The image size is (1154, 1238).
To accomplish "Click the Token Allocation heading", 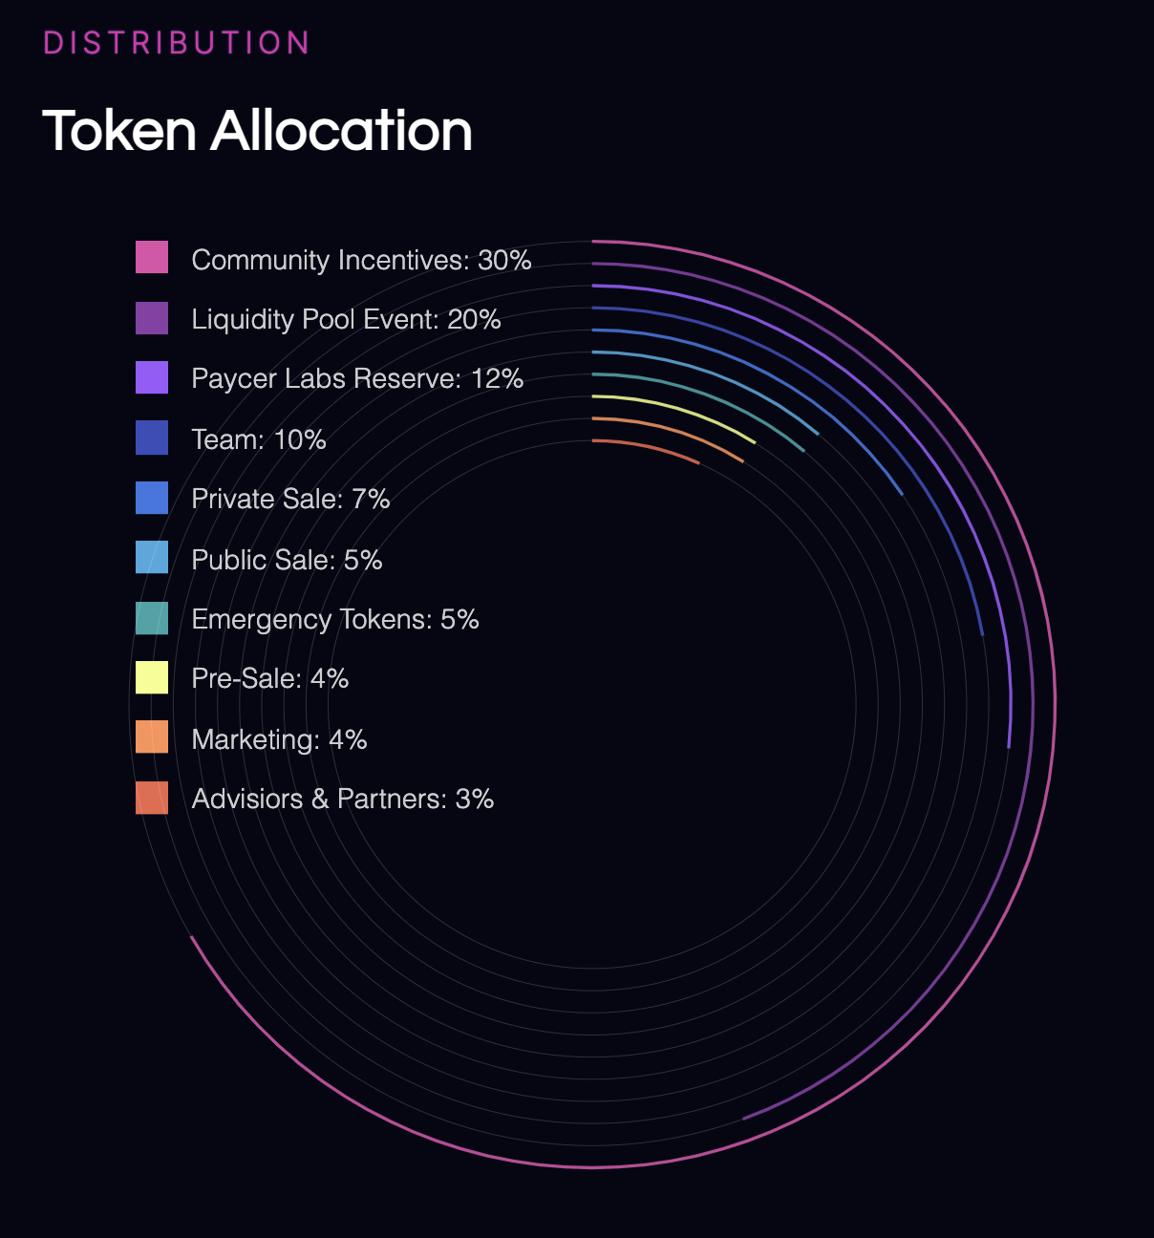I will point(258,130).
